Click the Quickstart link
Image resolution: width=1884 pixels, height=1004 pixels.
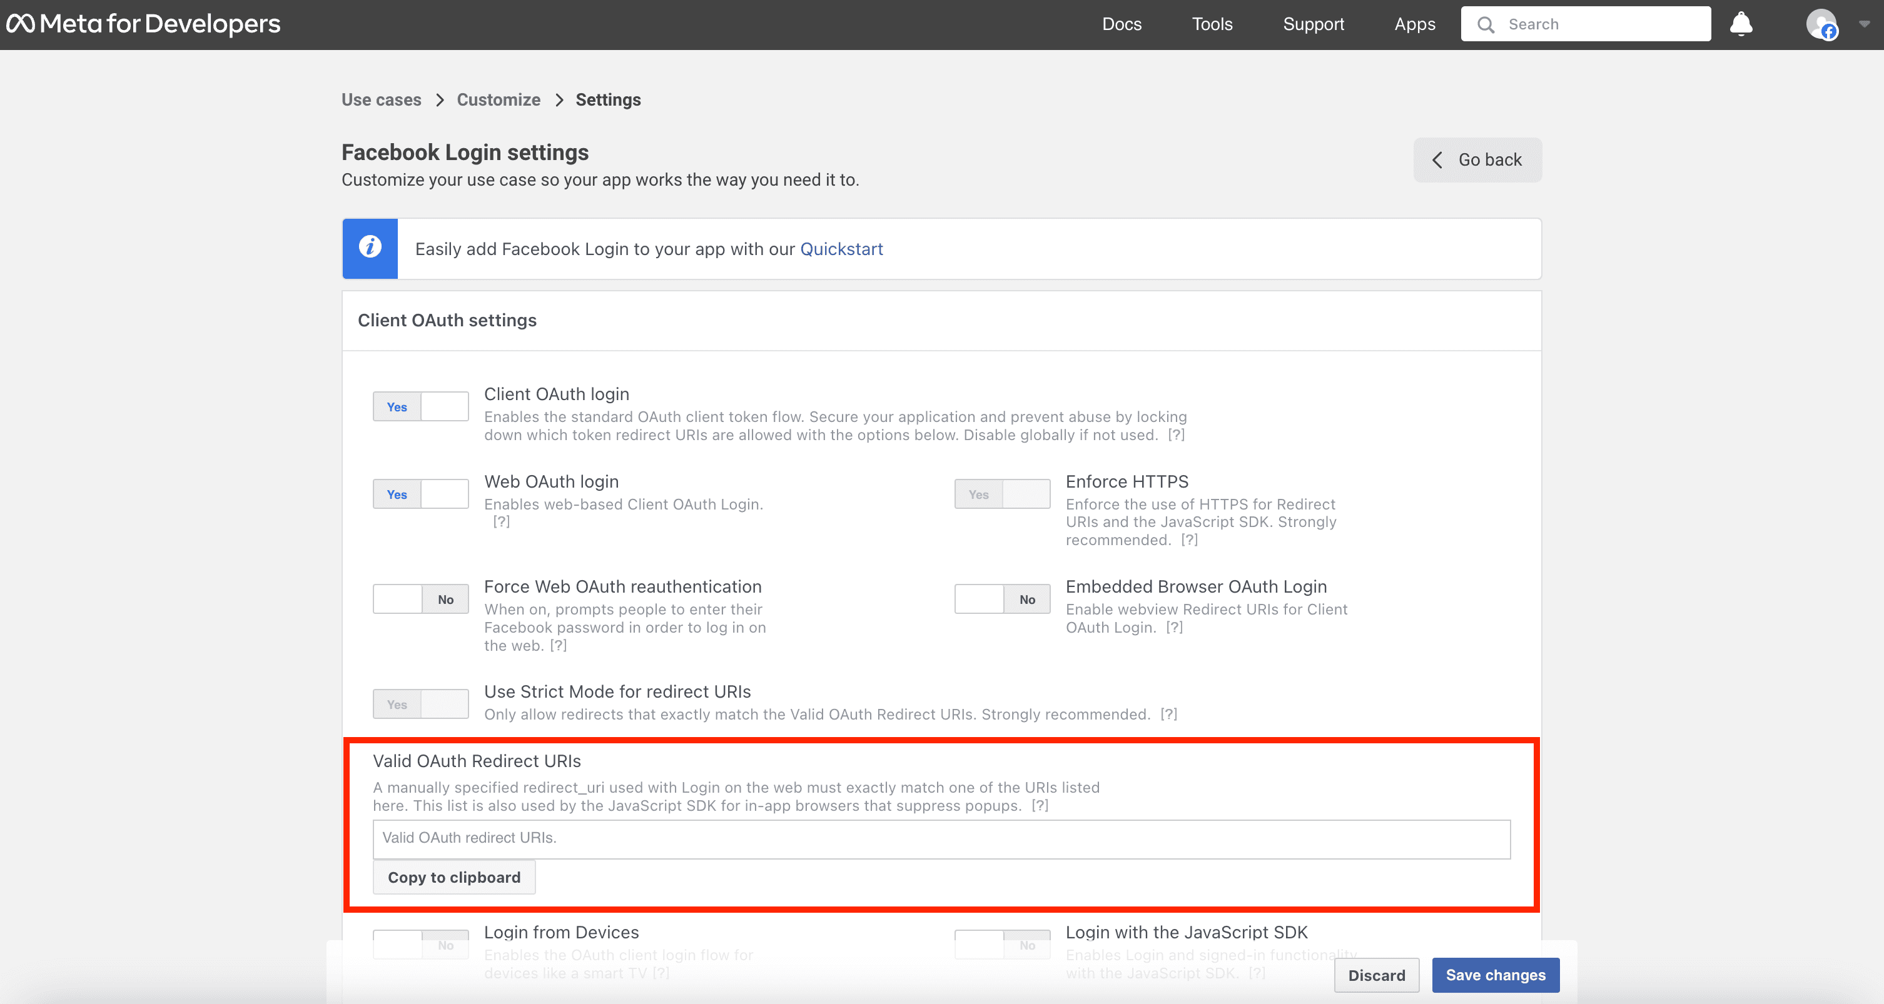point(841,249)
